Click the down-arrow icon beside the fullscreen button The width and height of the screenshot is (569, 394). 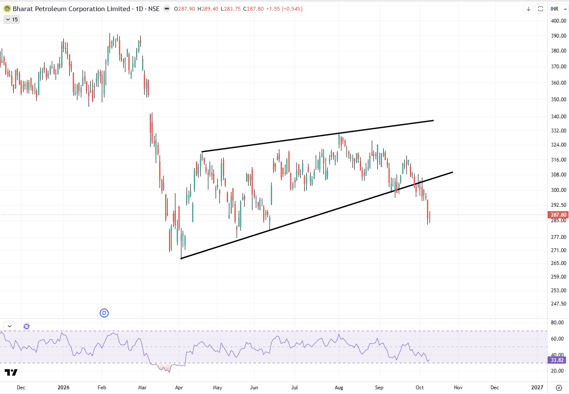click(x=528, y=9)
